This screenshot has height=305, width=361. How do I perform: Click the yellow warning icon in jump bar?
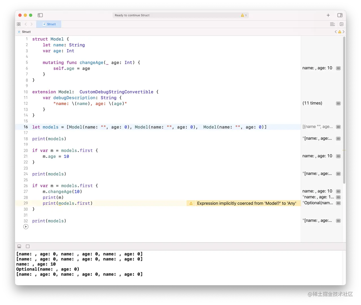point(340,32)
